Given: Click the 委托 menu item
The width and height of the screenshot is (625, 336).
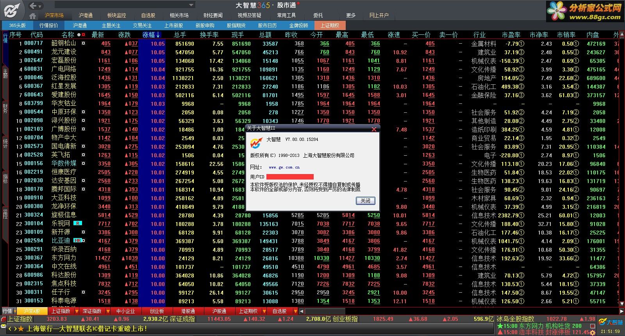Looking at the screenshot, I should pyautogui.click(x=318, y=15).
